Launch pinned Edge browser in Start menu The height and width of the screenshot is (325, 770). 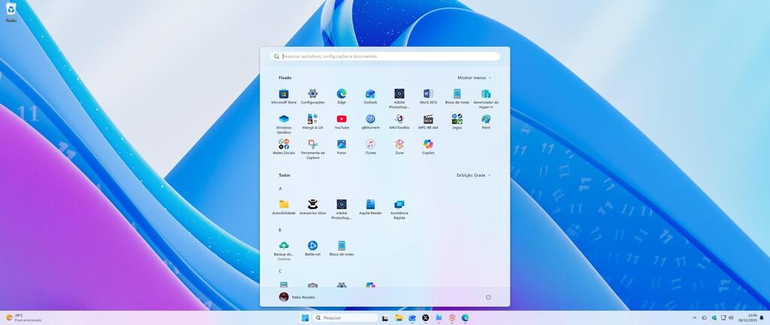tap(342, 97)
